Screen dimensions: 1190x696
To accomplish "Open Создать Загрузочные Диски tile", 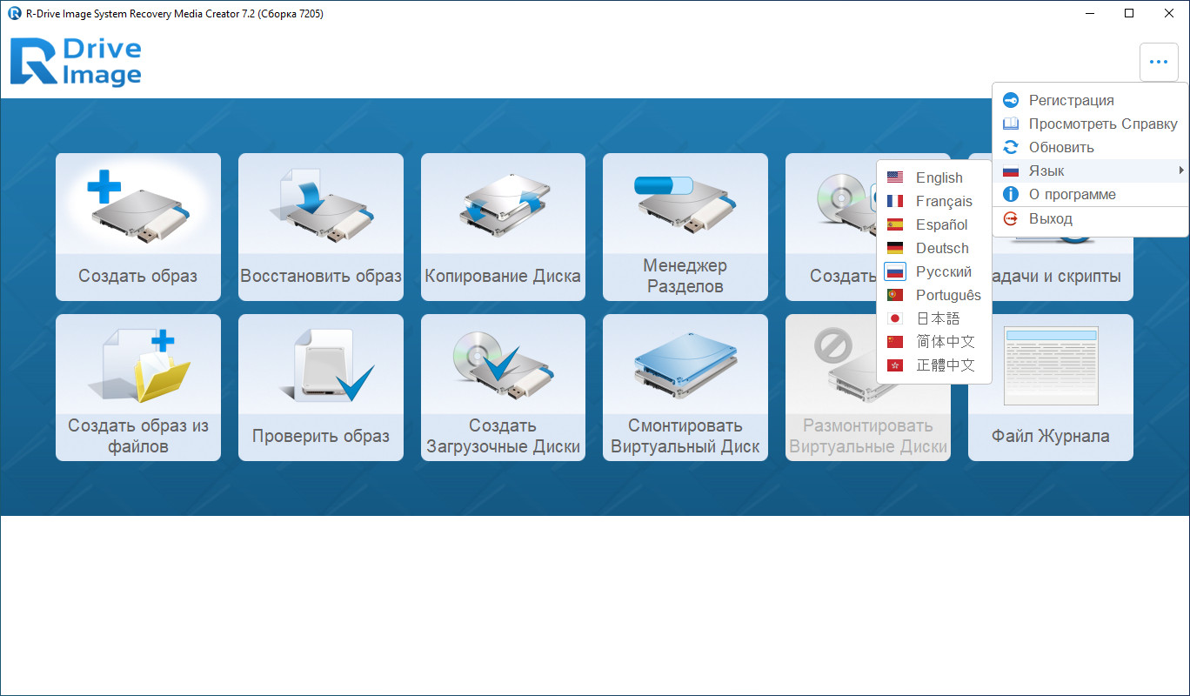I will coord(503,387).
